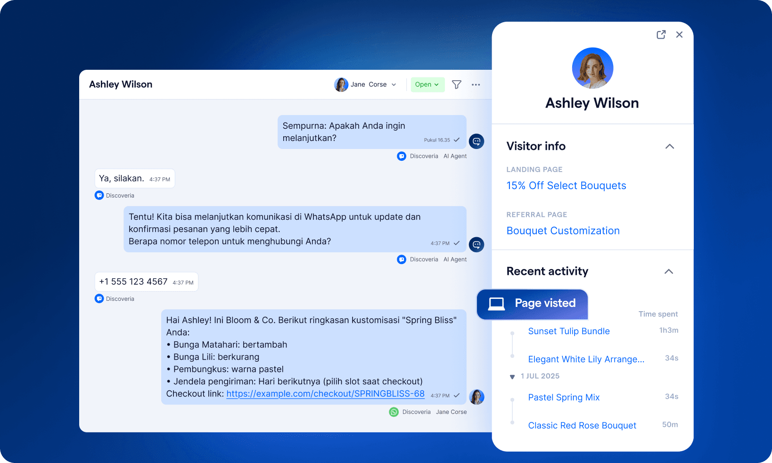
Task: Click the Discoveria icon under the phone number message
Action: point(99,298)
